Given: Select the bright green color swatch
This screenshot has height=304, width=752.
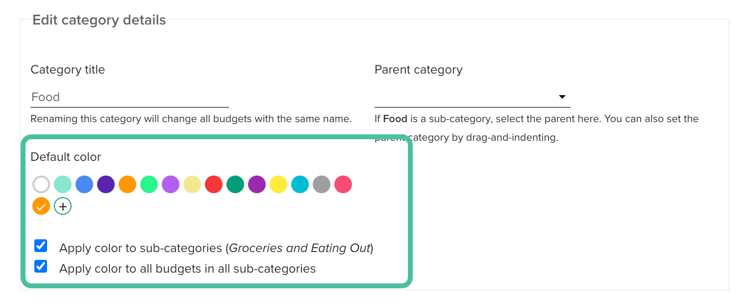Looking at the screenshot, I should coord(149,185).
